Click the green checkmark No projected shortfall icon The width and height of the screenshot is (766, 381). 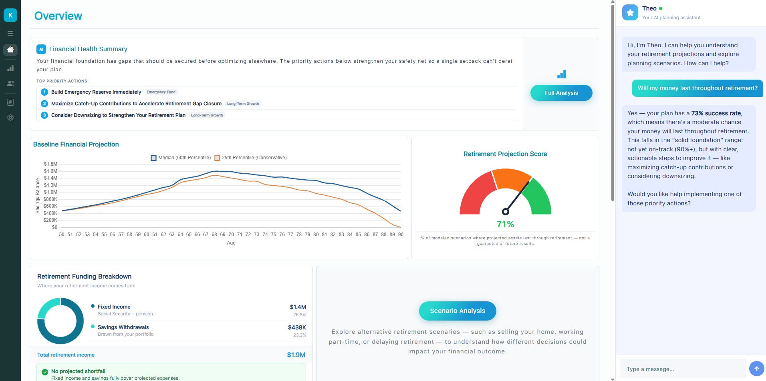point(45,372)
